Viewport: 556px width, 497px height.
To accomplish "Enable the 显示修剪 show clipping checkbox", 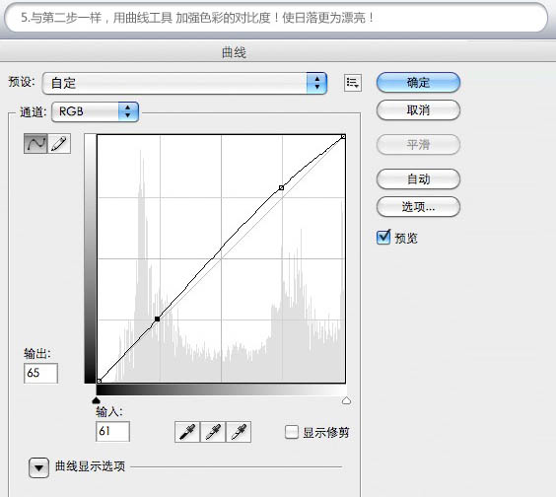I will coord(292,432).
